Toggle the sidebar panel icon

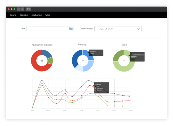pos(28,9)
